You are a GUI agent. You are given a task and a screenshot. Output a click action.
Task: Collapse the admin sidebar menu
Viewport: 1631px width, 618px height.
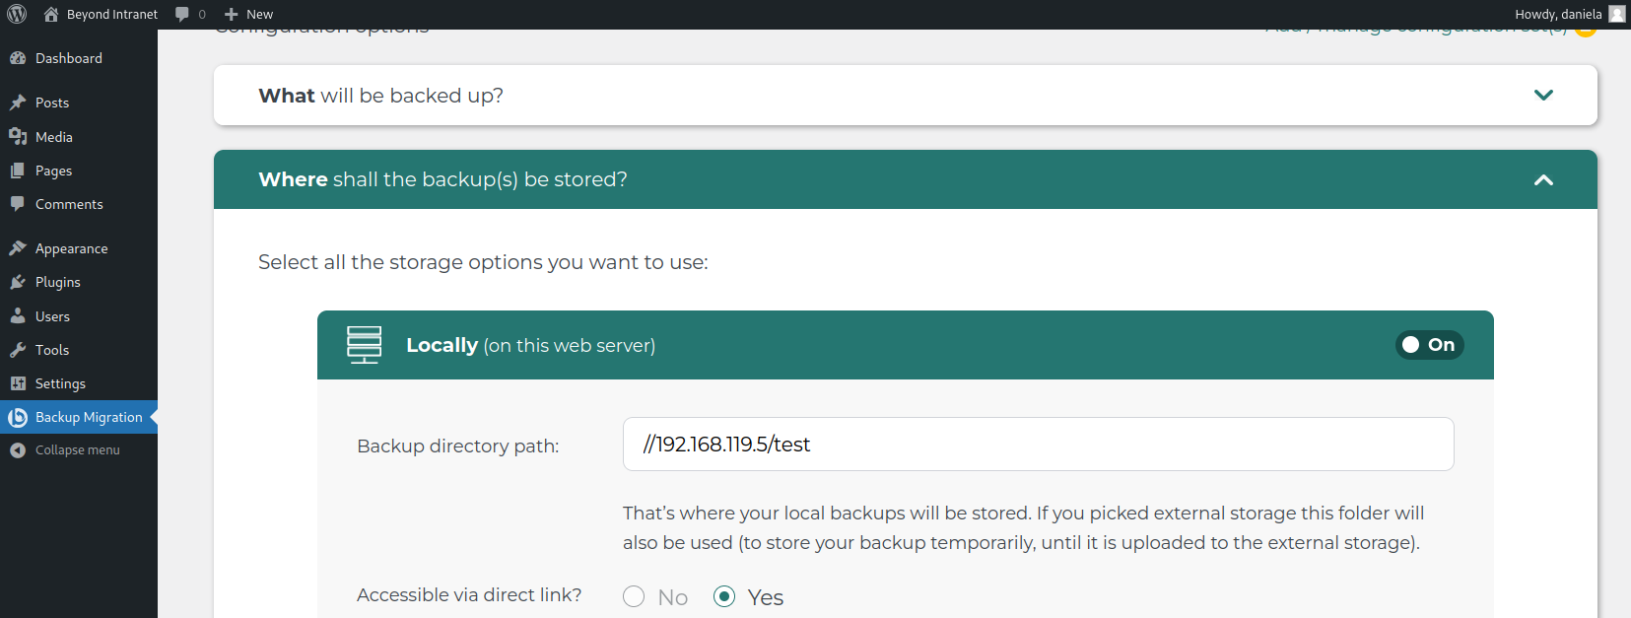tap(77, 450)
